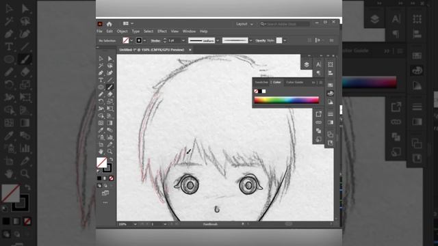
Task: Open the File menu
Action: tap(99, 31)
